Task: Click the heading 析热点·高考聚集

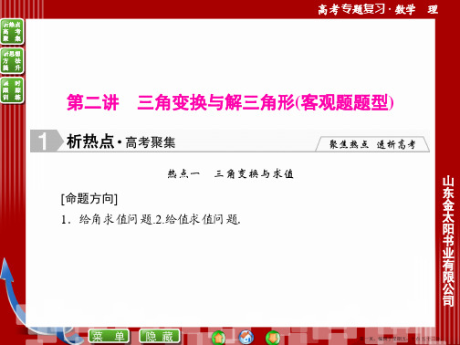Action: 120,141
